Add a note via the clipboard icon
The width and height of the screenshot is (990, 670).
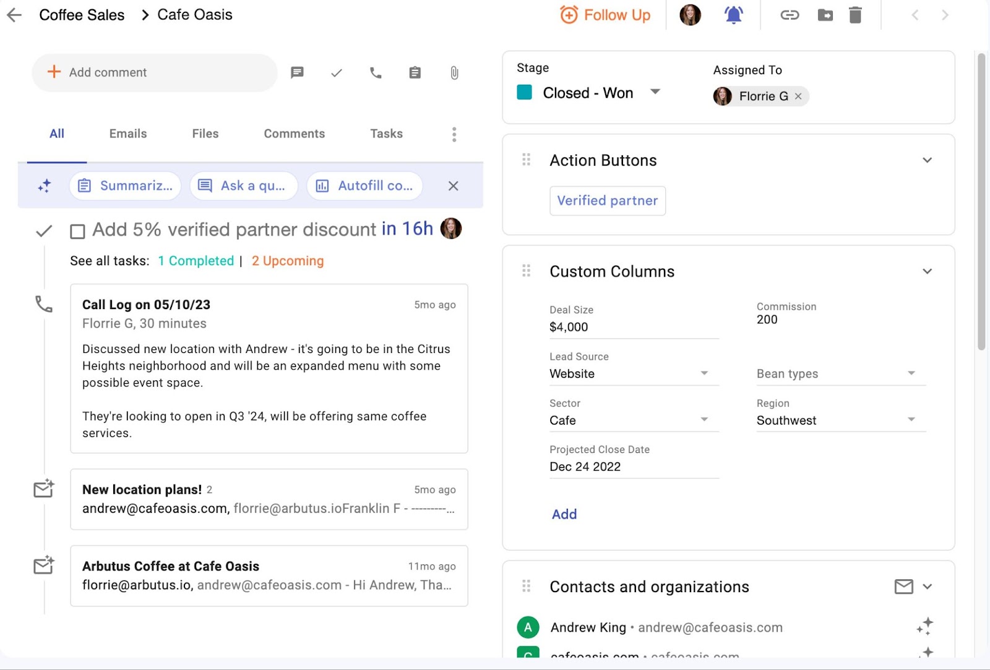[415, 73]
